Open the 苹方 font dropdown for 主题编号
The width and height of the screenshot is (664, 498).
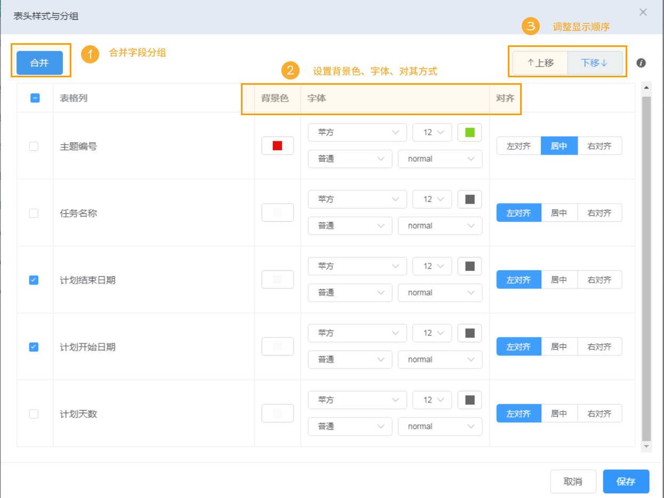(358, 132)
